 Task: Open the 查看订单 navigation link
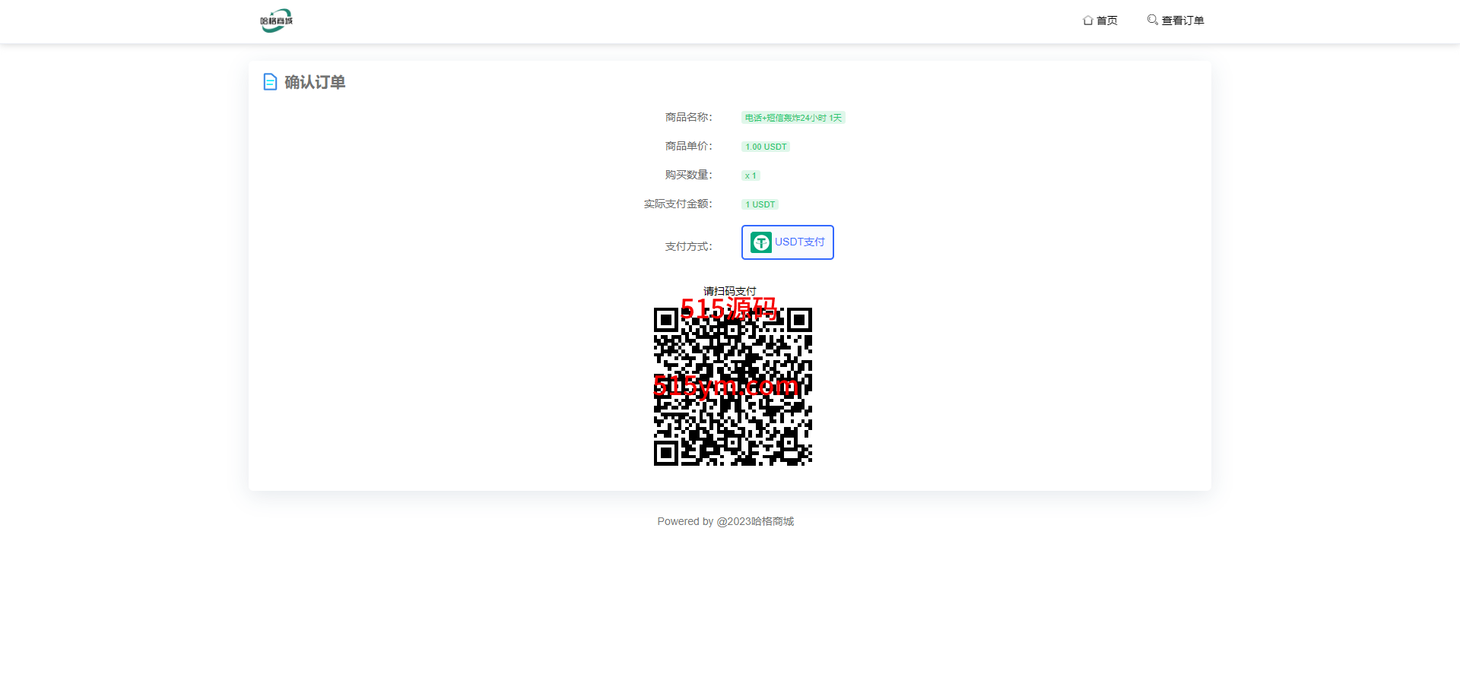tap(1182, 21)
